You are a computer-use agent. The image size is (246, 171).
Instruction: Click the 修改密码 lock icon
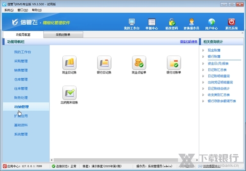[172, 22]
